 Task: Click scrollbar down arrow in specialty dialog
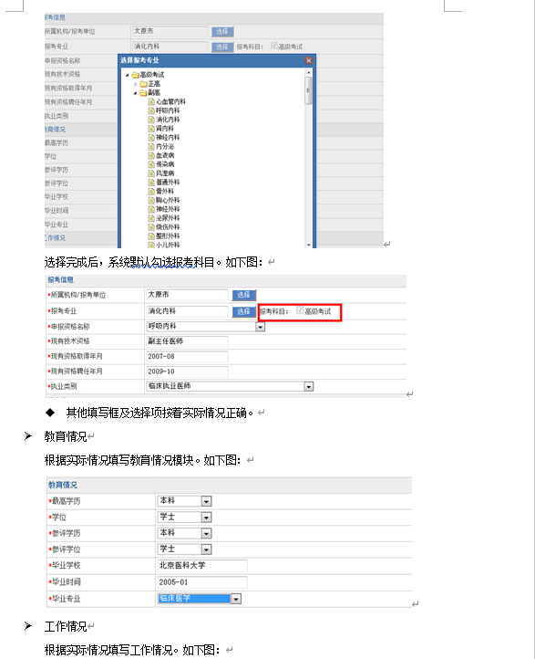(x=309, y=245)
